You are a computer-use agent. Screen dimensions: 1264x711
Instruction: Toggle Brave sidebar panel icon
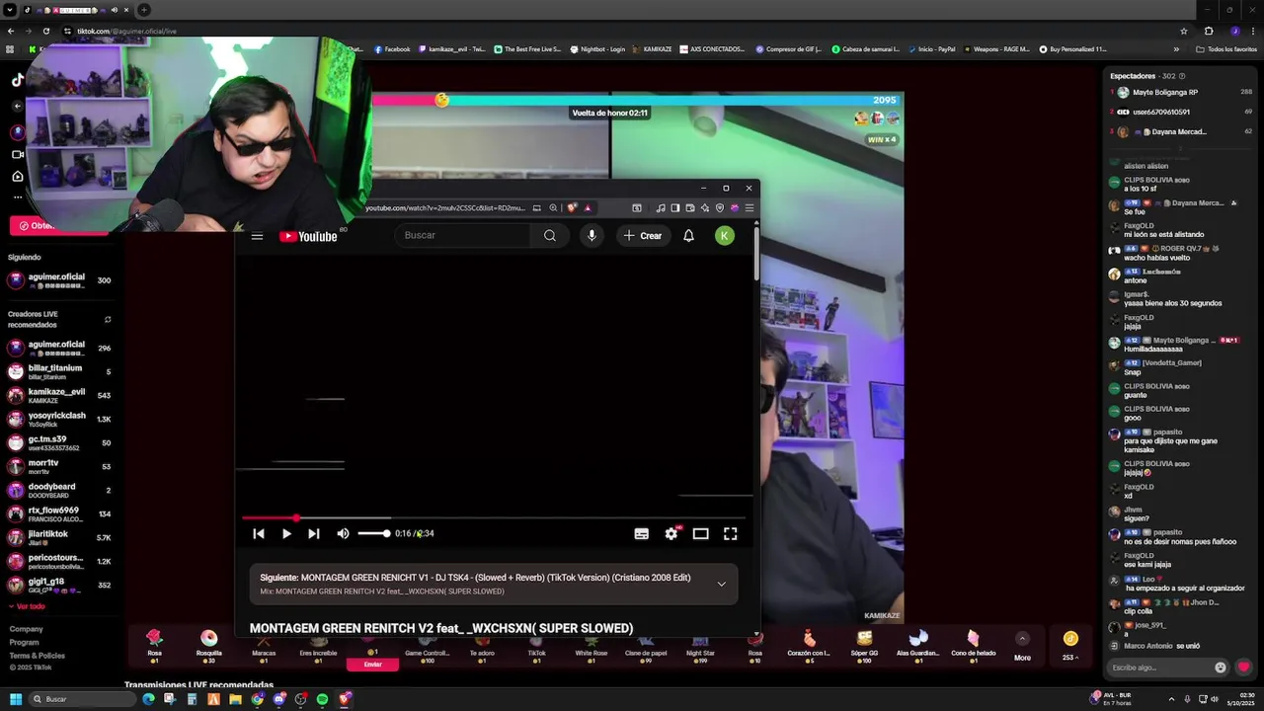(675, 207)
